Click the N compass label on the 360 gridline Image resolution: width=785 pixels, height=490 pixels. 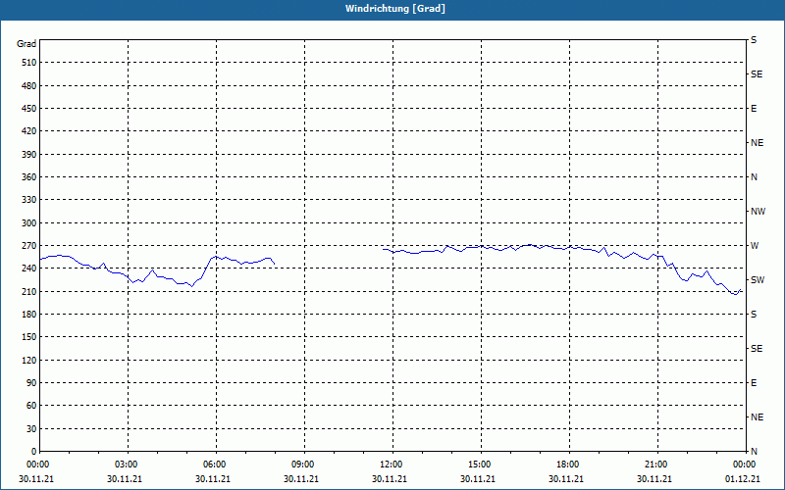click(x=754, y=177)
